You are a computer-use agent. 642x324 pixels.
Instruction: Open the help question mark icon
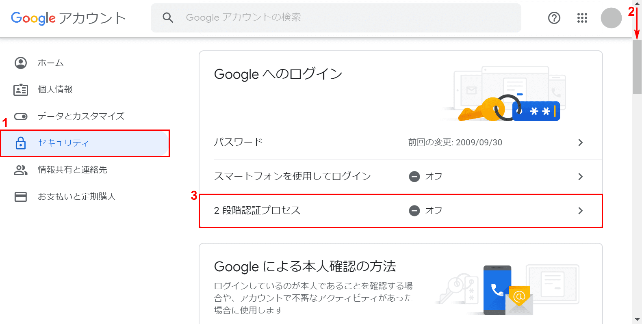coord(554,18)
